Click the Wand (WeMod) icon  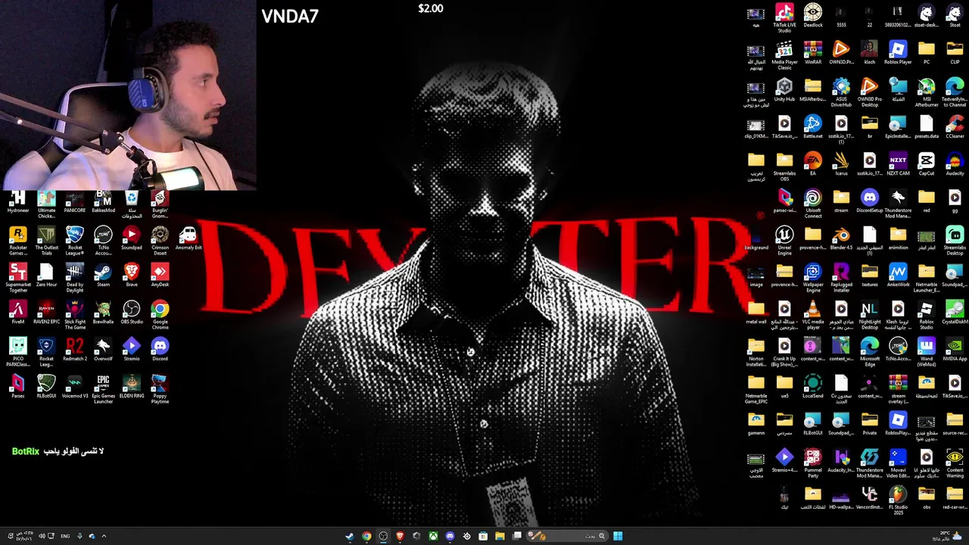tap(927, 352)
